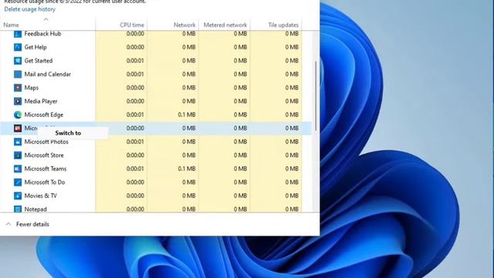Click Microsoft To Do CPU time value
This screenshot has width=494, height=278.
(x=135, y=182)
